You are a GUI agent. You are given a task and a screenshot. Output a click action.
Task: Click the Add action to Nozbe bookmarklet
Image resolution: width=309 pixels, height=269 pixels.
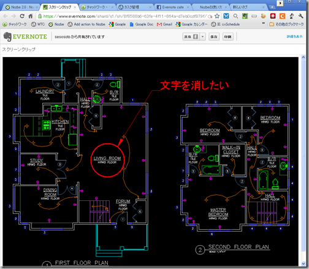pyautogui.click(x=86, y=25)
